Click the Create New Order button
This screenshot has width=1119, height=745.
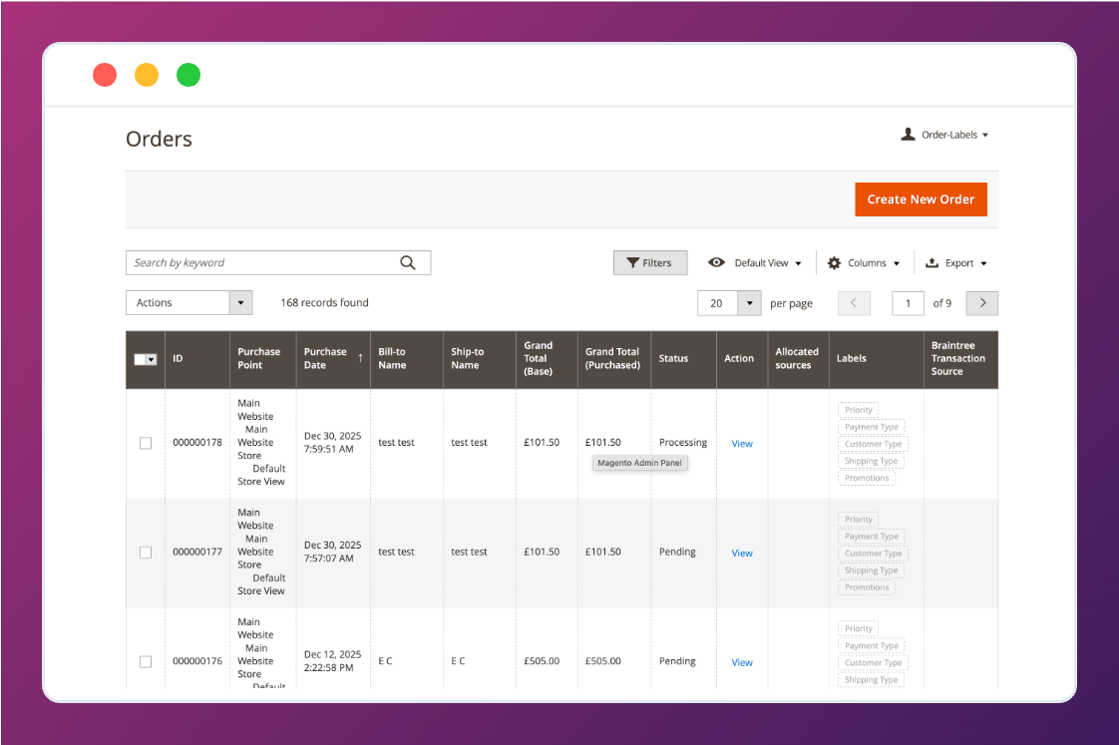click(x=921, y=199)
